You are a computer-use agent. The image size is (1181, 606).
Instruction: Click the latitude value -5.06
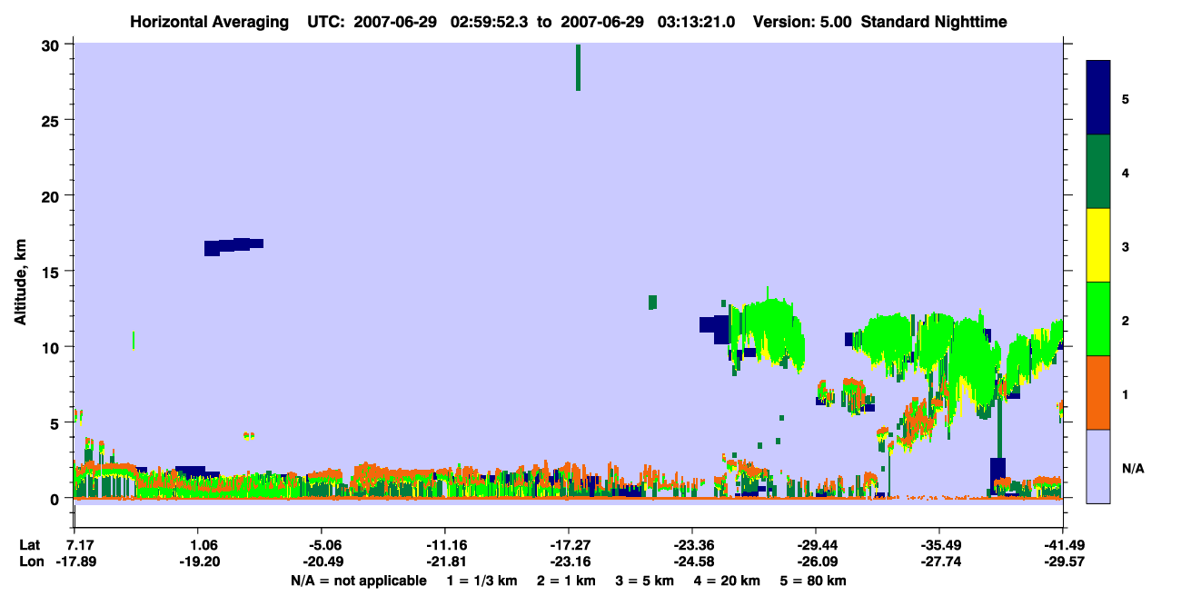(x=322, y=545)
